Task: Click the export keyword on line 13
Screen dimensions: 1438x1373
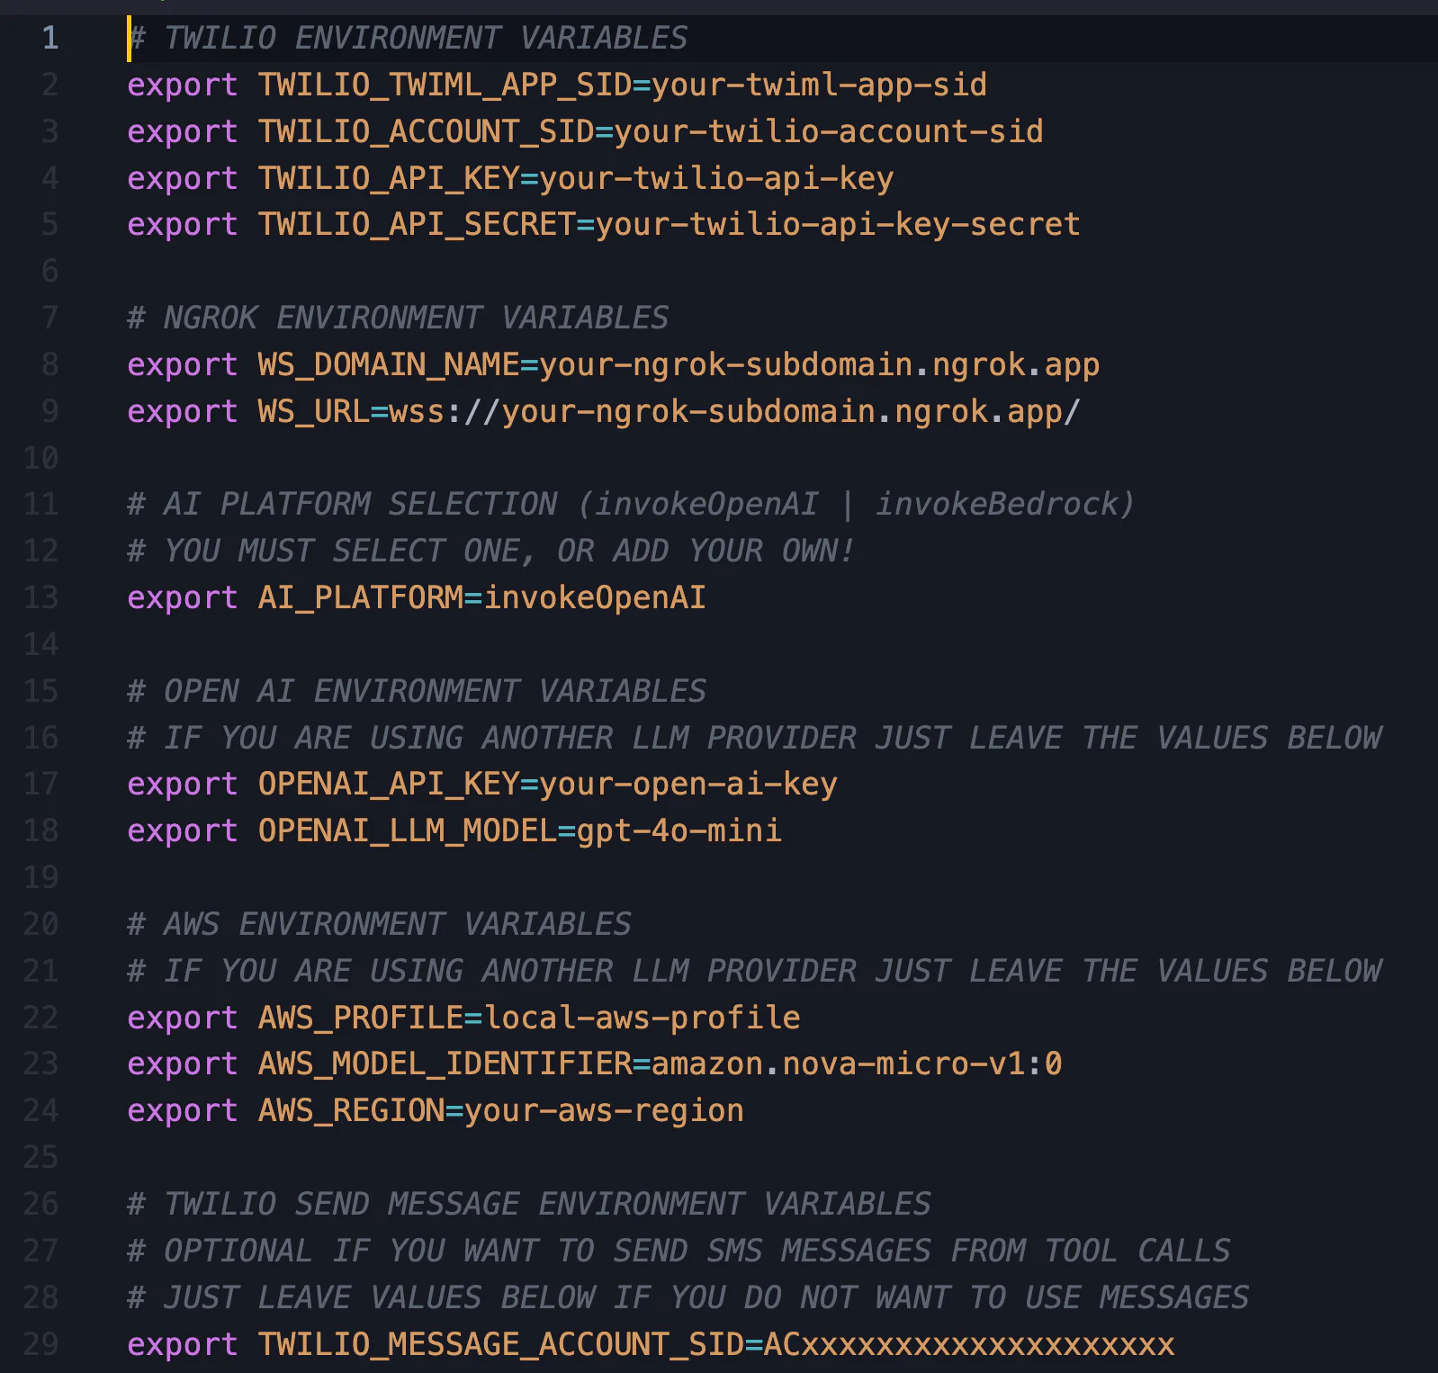Action: pos(183,597)
